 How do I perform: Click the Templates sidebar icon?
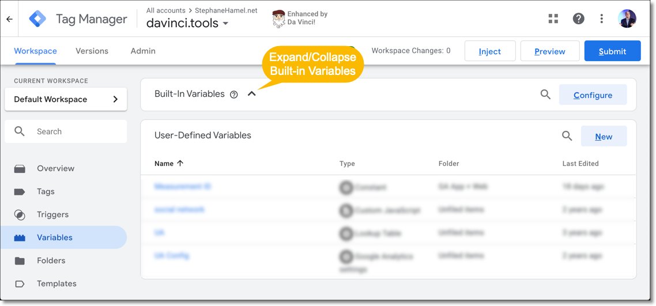(x=20, y=284)
